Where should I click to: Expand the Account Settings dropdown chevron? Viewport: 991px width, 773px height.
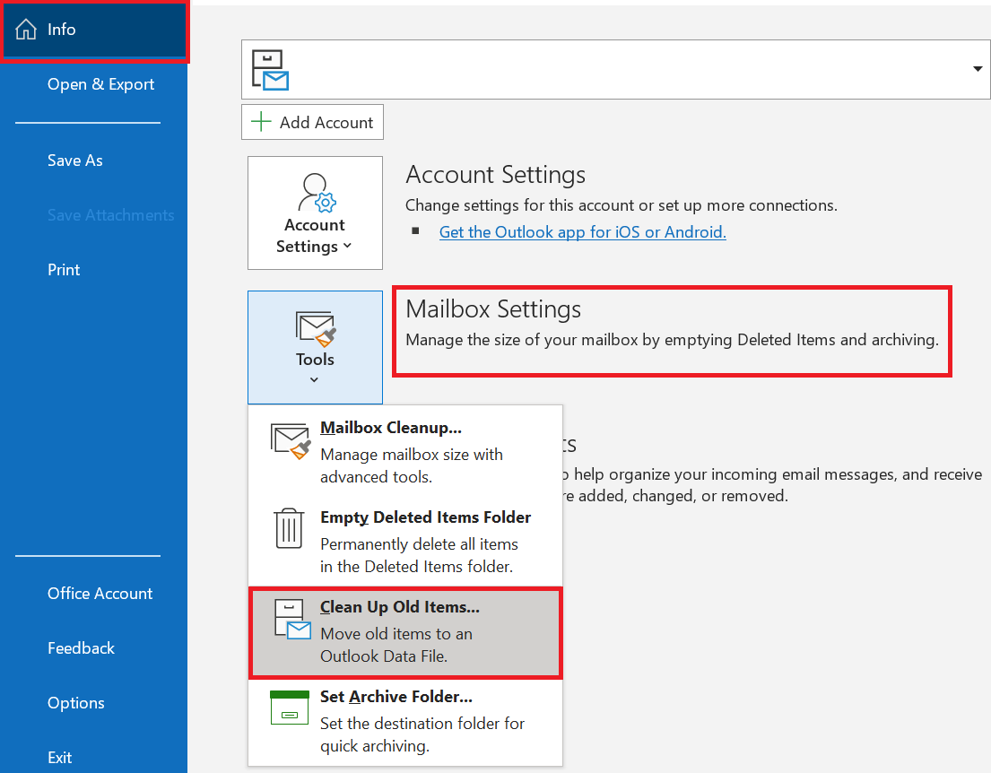click(x=348, y=246)
